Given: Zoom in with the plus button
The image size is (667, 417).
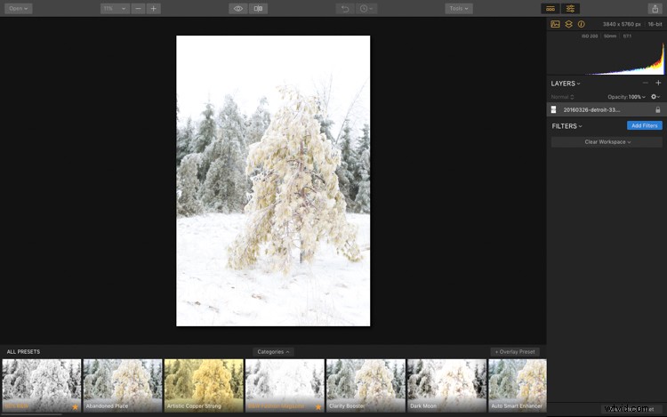Looking at the screenshot, I should point(154,9).
